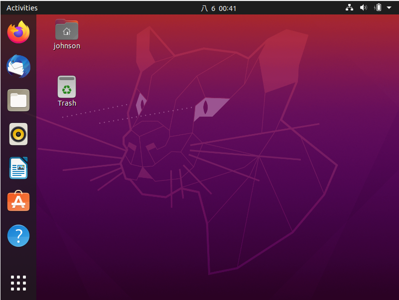Select the Trash desktop icon
Screen dimensions: 399x300
[67, 87]
